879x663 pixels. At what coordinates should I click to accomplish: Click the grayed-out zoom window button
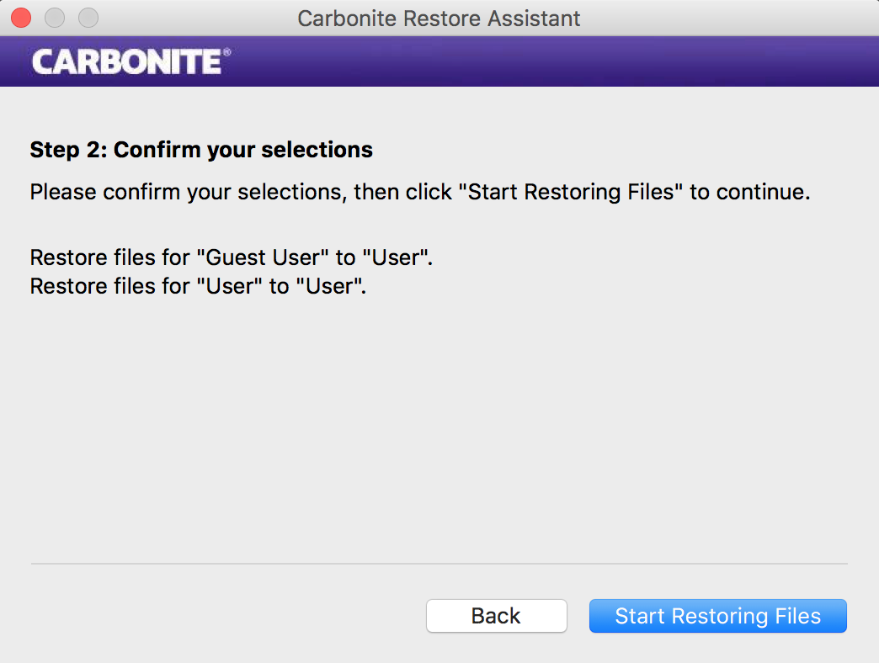pos(88,18)
